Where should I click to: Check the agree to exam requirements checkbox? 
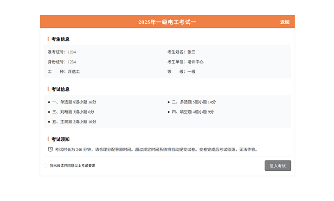pyautogui.click(x=45, y=166)
